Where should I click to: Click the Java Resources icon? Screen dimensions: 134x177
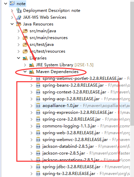pos(19,24)
